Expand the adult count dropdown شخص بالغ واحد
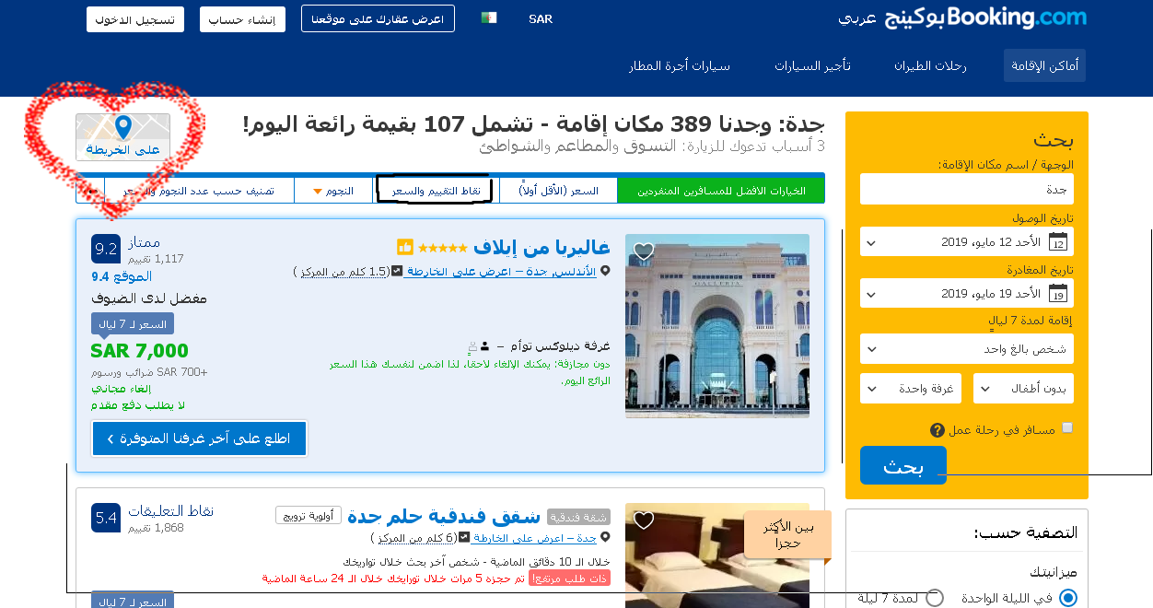This screenshot has width=1153, height=608. coord(966,348)
